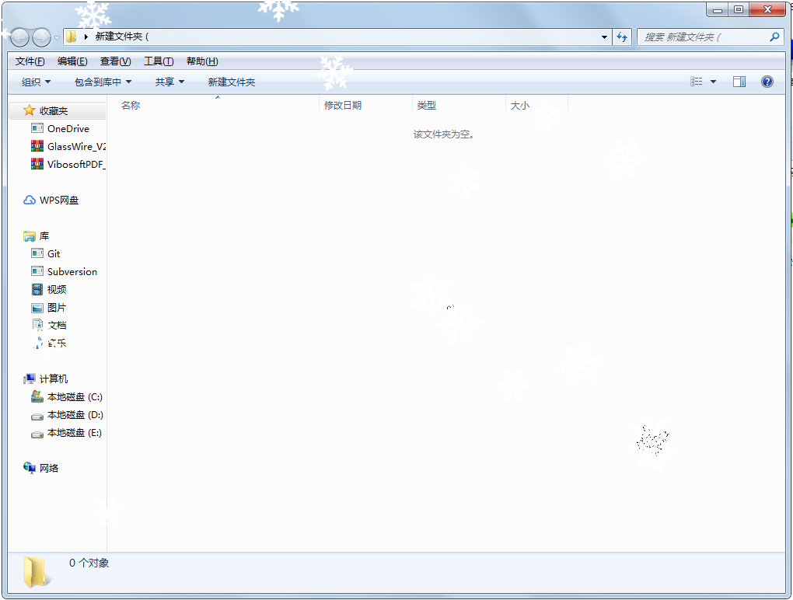Viewport: 793px width, 600px height.
Task: Click the magnifier search icon
Action: click(x=774, y=37)
